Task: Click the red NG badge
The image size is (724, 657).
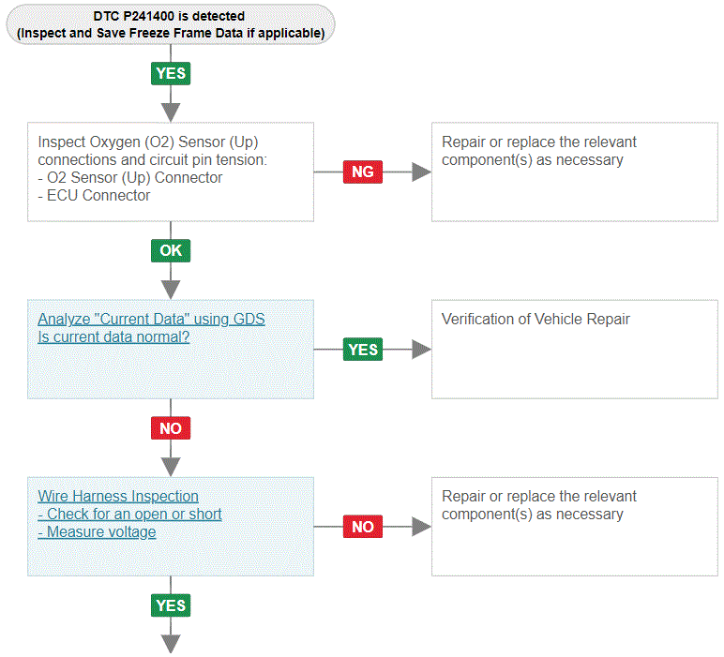Action: coord(363,172)
